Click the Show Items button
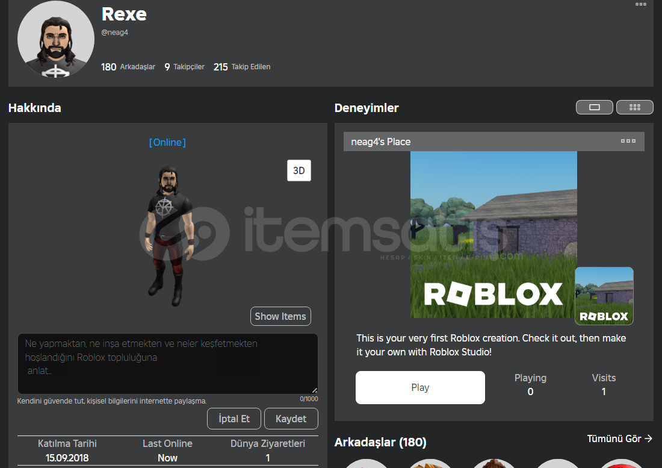The height and width of the screenshot is (468, 662). point(280,316)
